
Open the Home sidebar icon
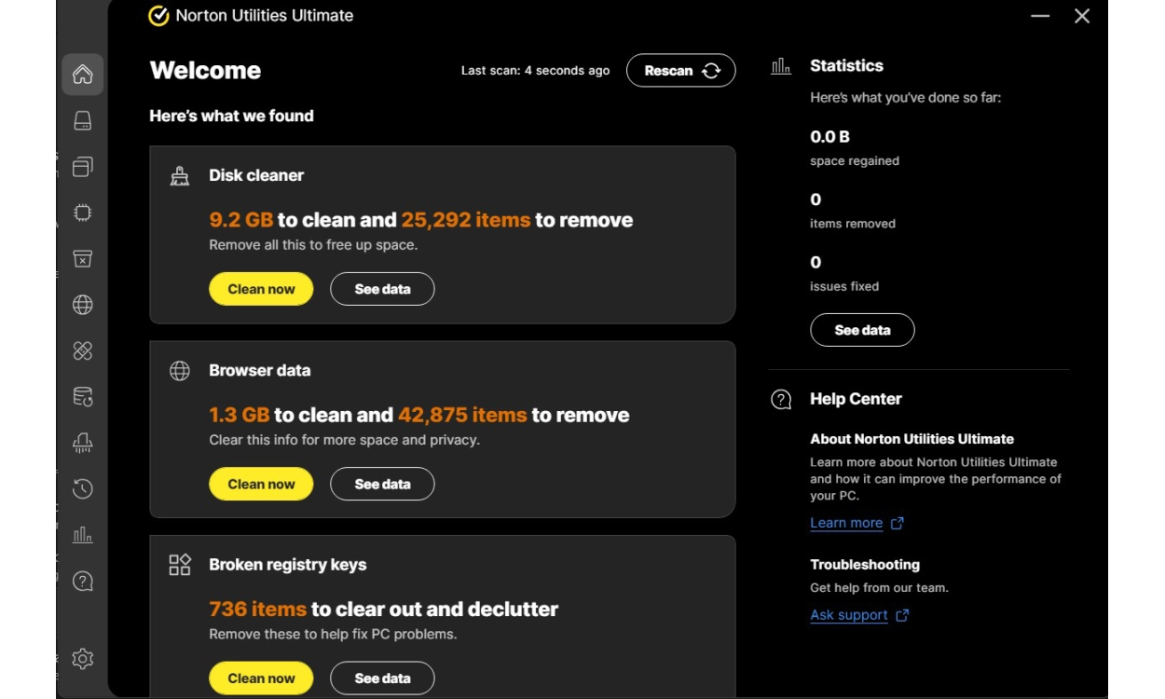point(83,75)
